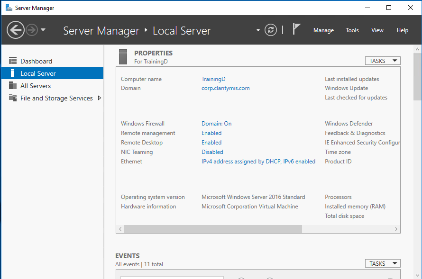Click the 'Last checked for updates' label
The width and height of the screenshot is (422, 279).
[356, 98]
